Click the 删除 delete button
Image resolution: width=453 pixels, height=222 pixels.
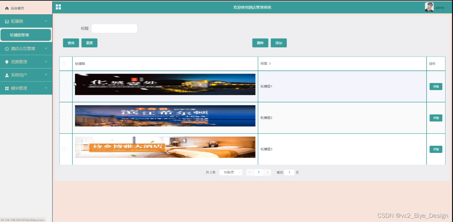coord(260,43)
